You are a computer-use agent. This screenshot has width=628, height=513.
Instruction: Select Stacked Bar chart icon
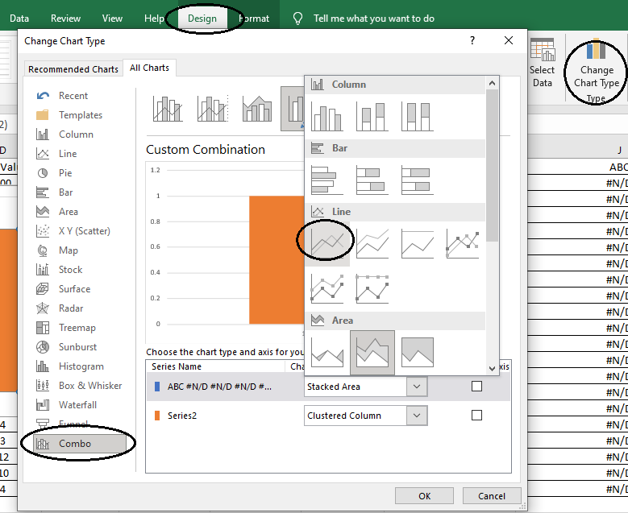pos(372,180)
